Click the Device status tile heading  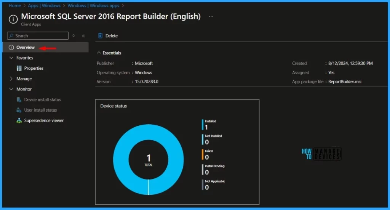[x=113, y=106]
